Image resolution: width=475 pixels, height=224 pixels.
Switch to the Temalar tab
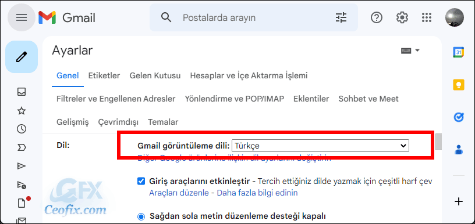(163, 122)
